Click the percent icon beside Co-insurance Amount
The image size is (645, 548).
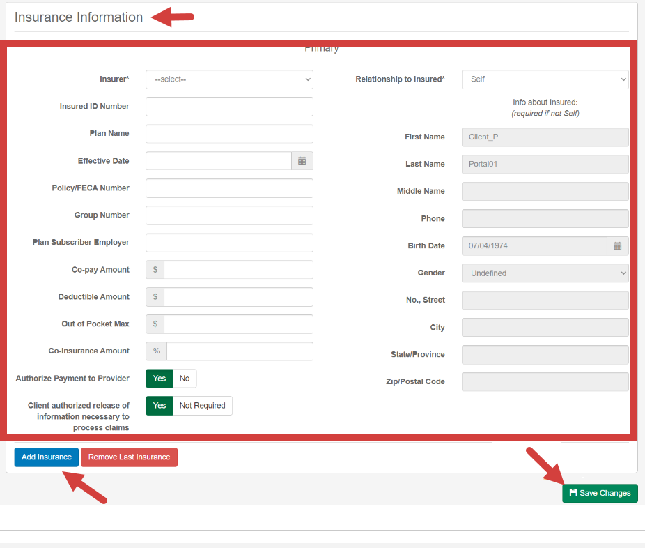pyautogui.click(x=155, y=351)
